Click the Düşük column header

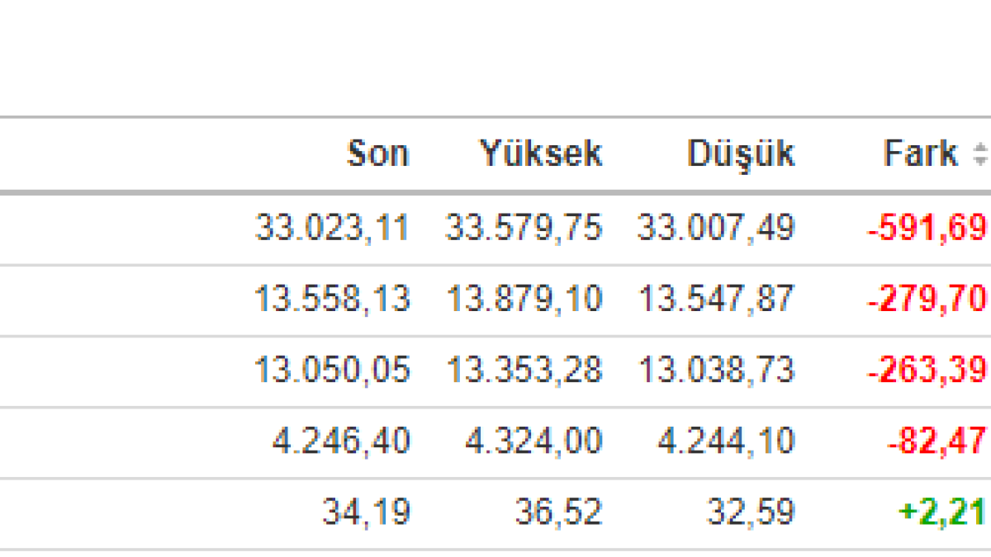[740, 153]
